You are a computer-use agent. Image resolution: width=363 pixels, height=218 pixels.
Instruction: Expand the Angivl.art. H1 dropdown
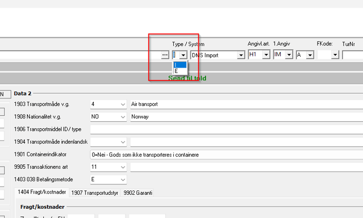266,55
